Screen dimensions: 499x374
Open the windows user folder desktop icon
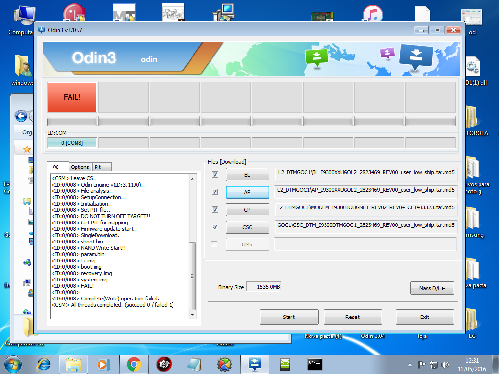tap(22, 70)
